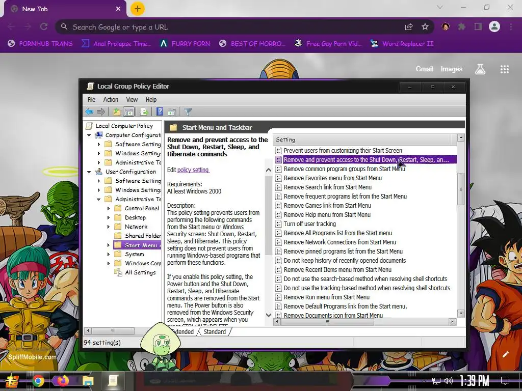
Task: Click the description pane scroll-down chevron
Action: point(268,315)
